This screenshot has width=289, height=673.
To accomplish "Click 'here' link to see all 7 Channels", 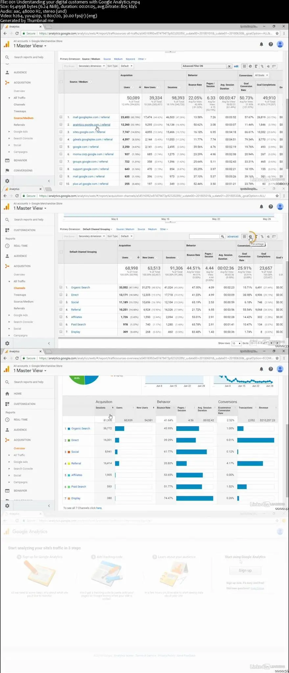I will pos(99,508).
